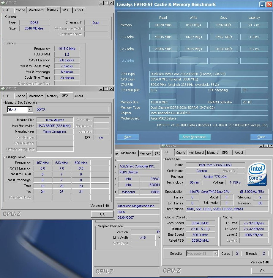Open the Processor #1 selection dropdown

215,254
